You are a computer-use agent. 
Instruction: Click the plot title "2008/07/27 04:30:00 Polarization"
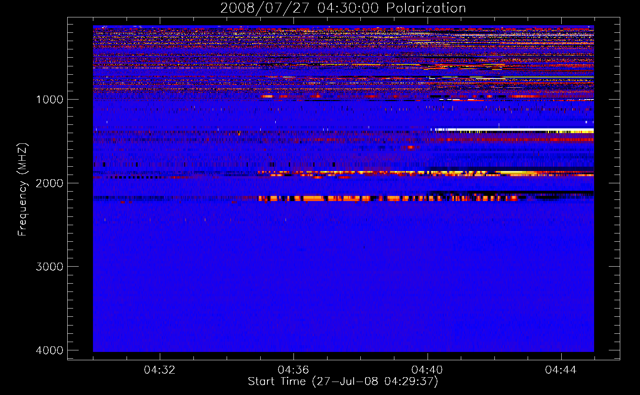tap(343, 8)
